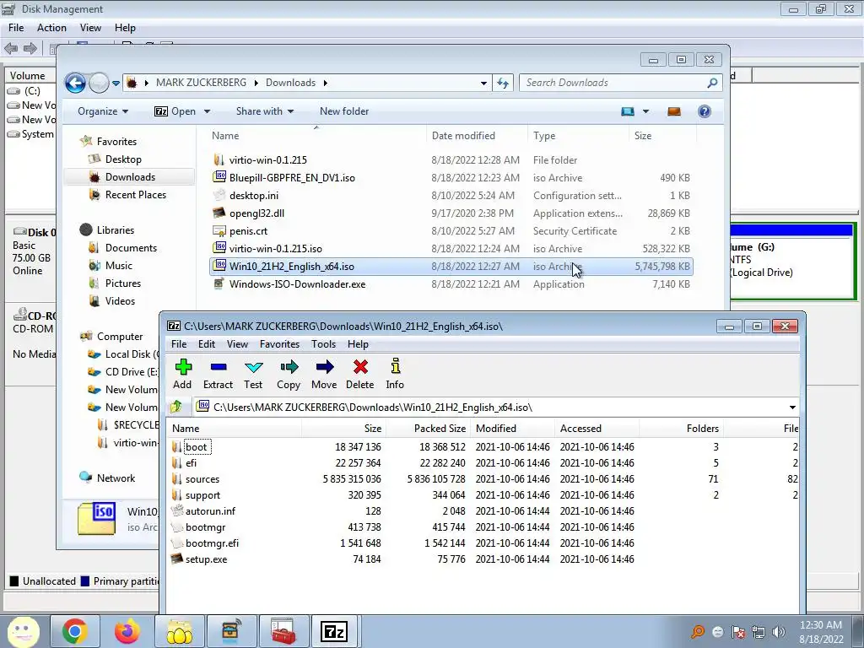Select bootmgr.efi in 7-Zip list

pyautogui.click(x=212, y=543)
